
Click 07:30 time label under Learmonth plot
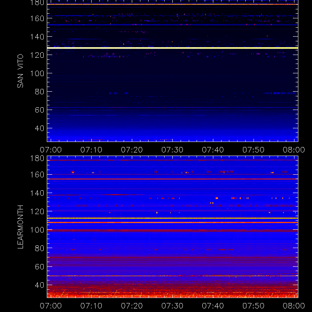tap(172, 306)
